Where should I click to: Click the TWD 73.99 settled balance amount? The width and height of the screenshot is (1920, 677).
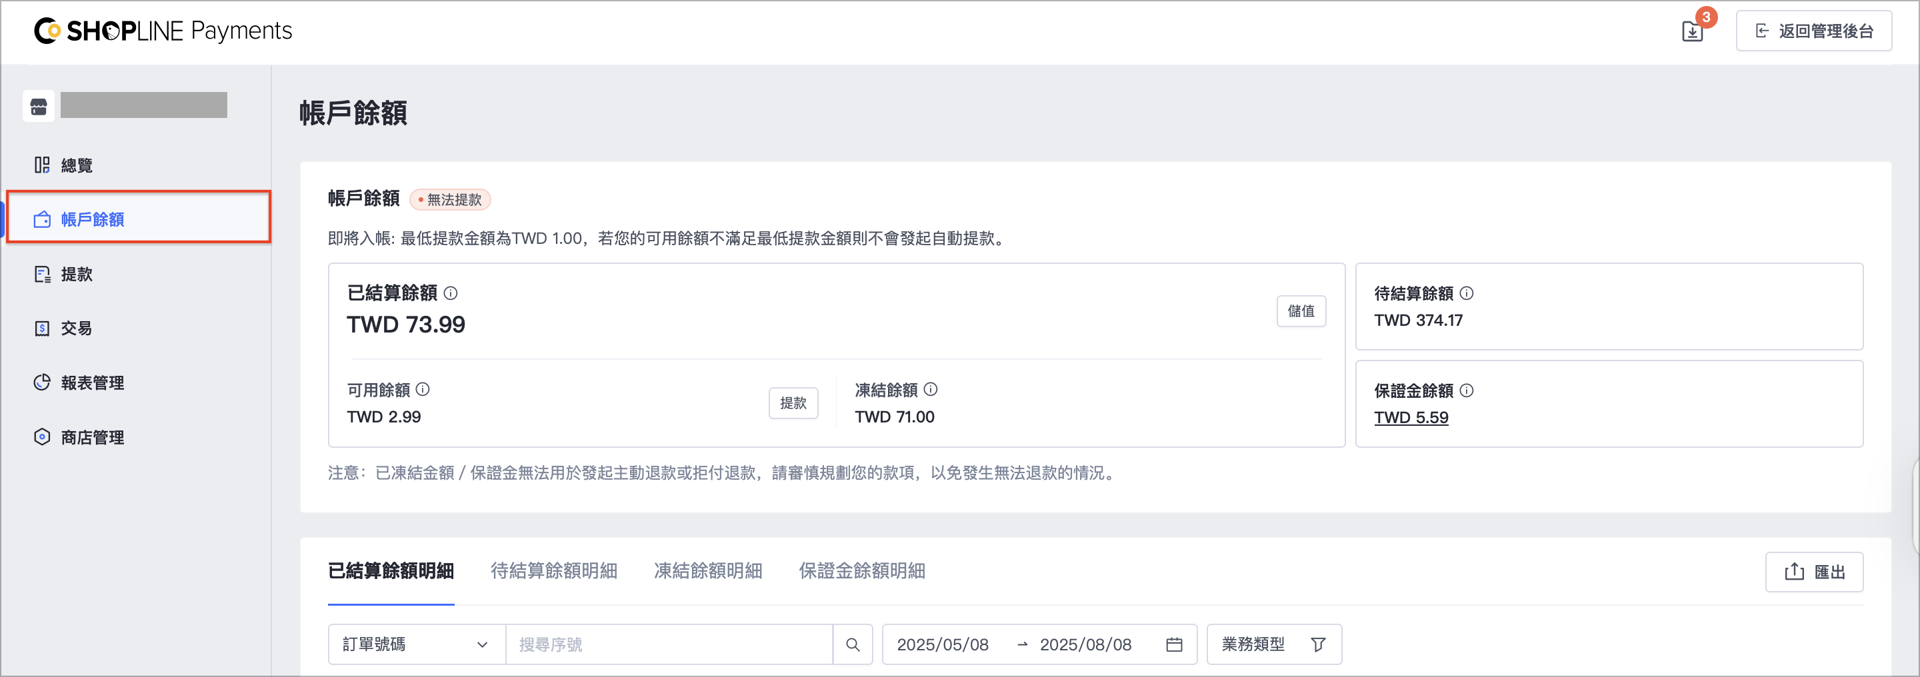point(406,325)
